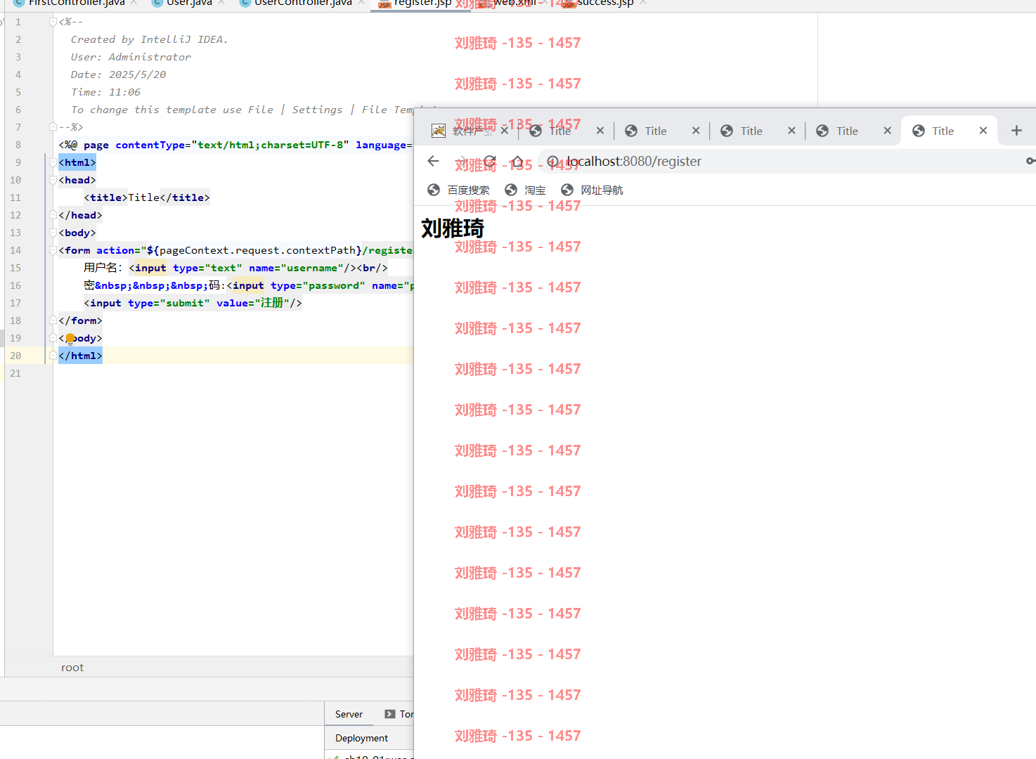The height and width of the screenshot is (759, 1036).
Task: Collapse the html tag fold on line 9
Action: (53, 162)
